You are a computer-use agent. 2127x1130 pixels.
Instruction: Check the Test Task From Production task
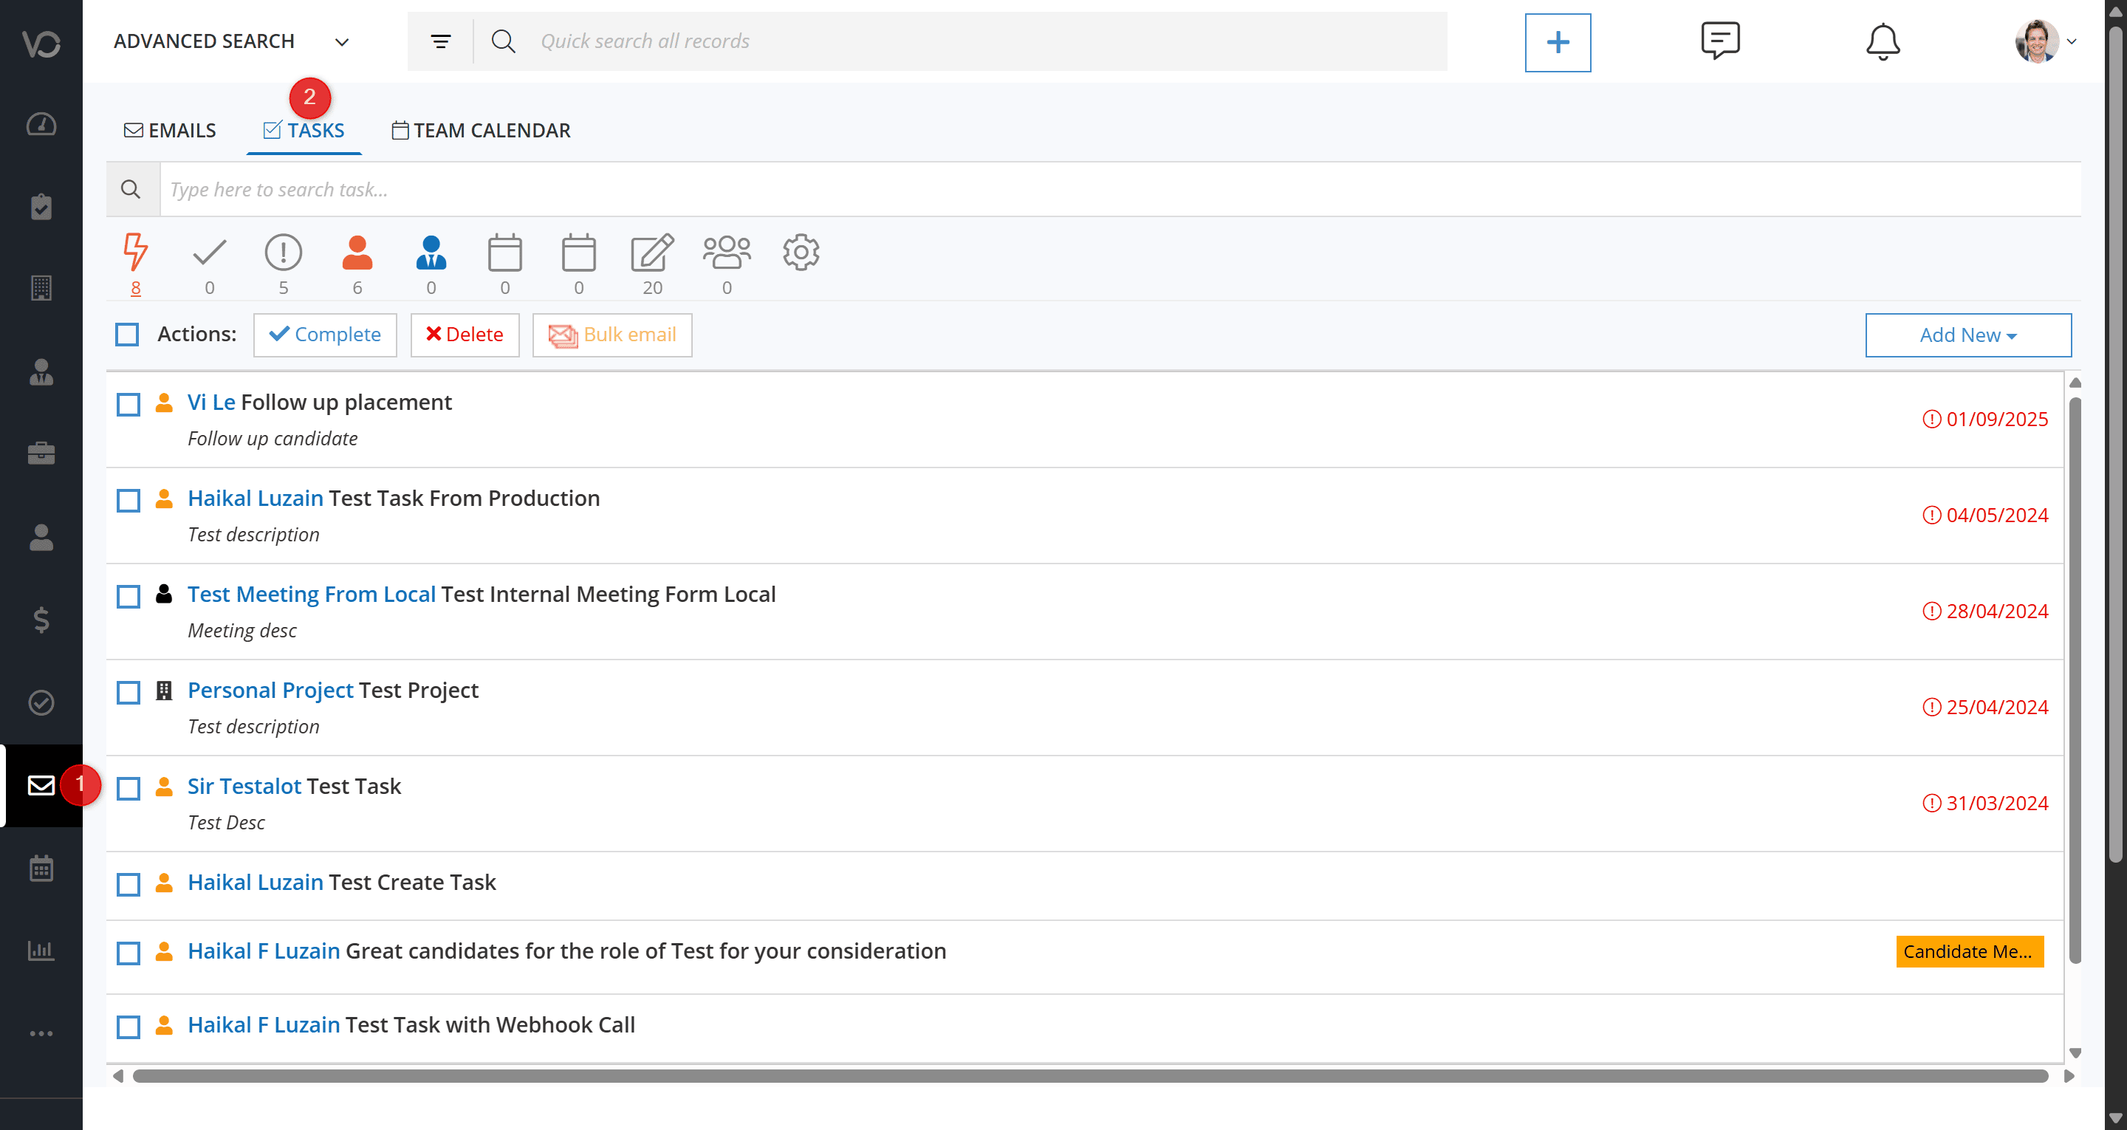click(129, 501)
